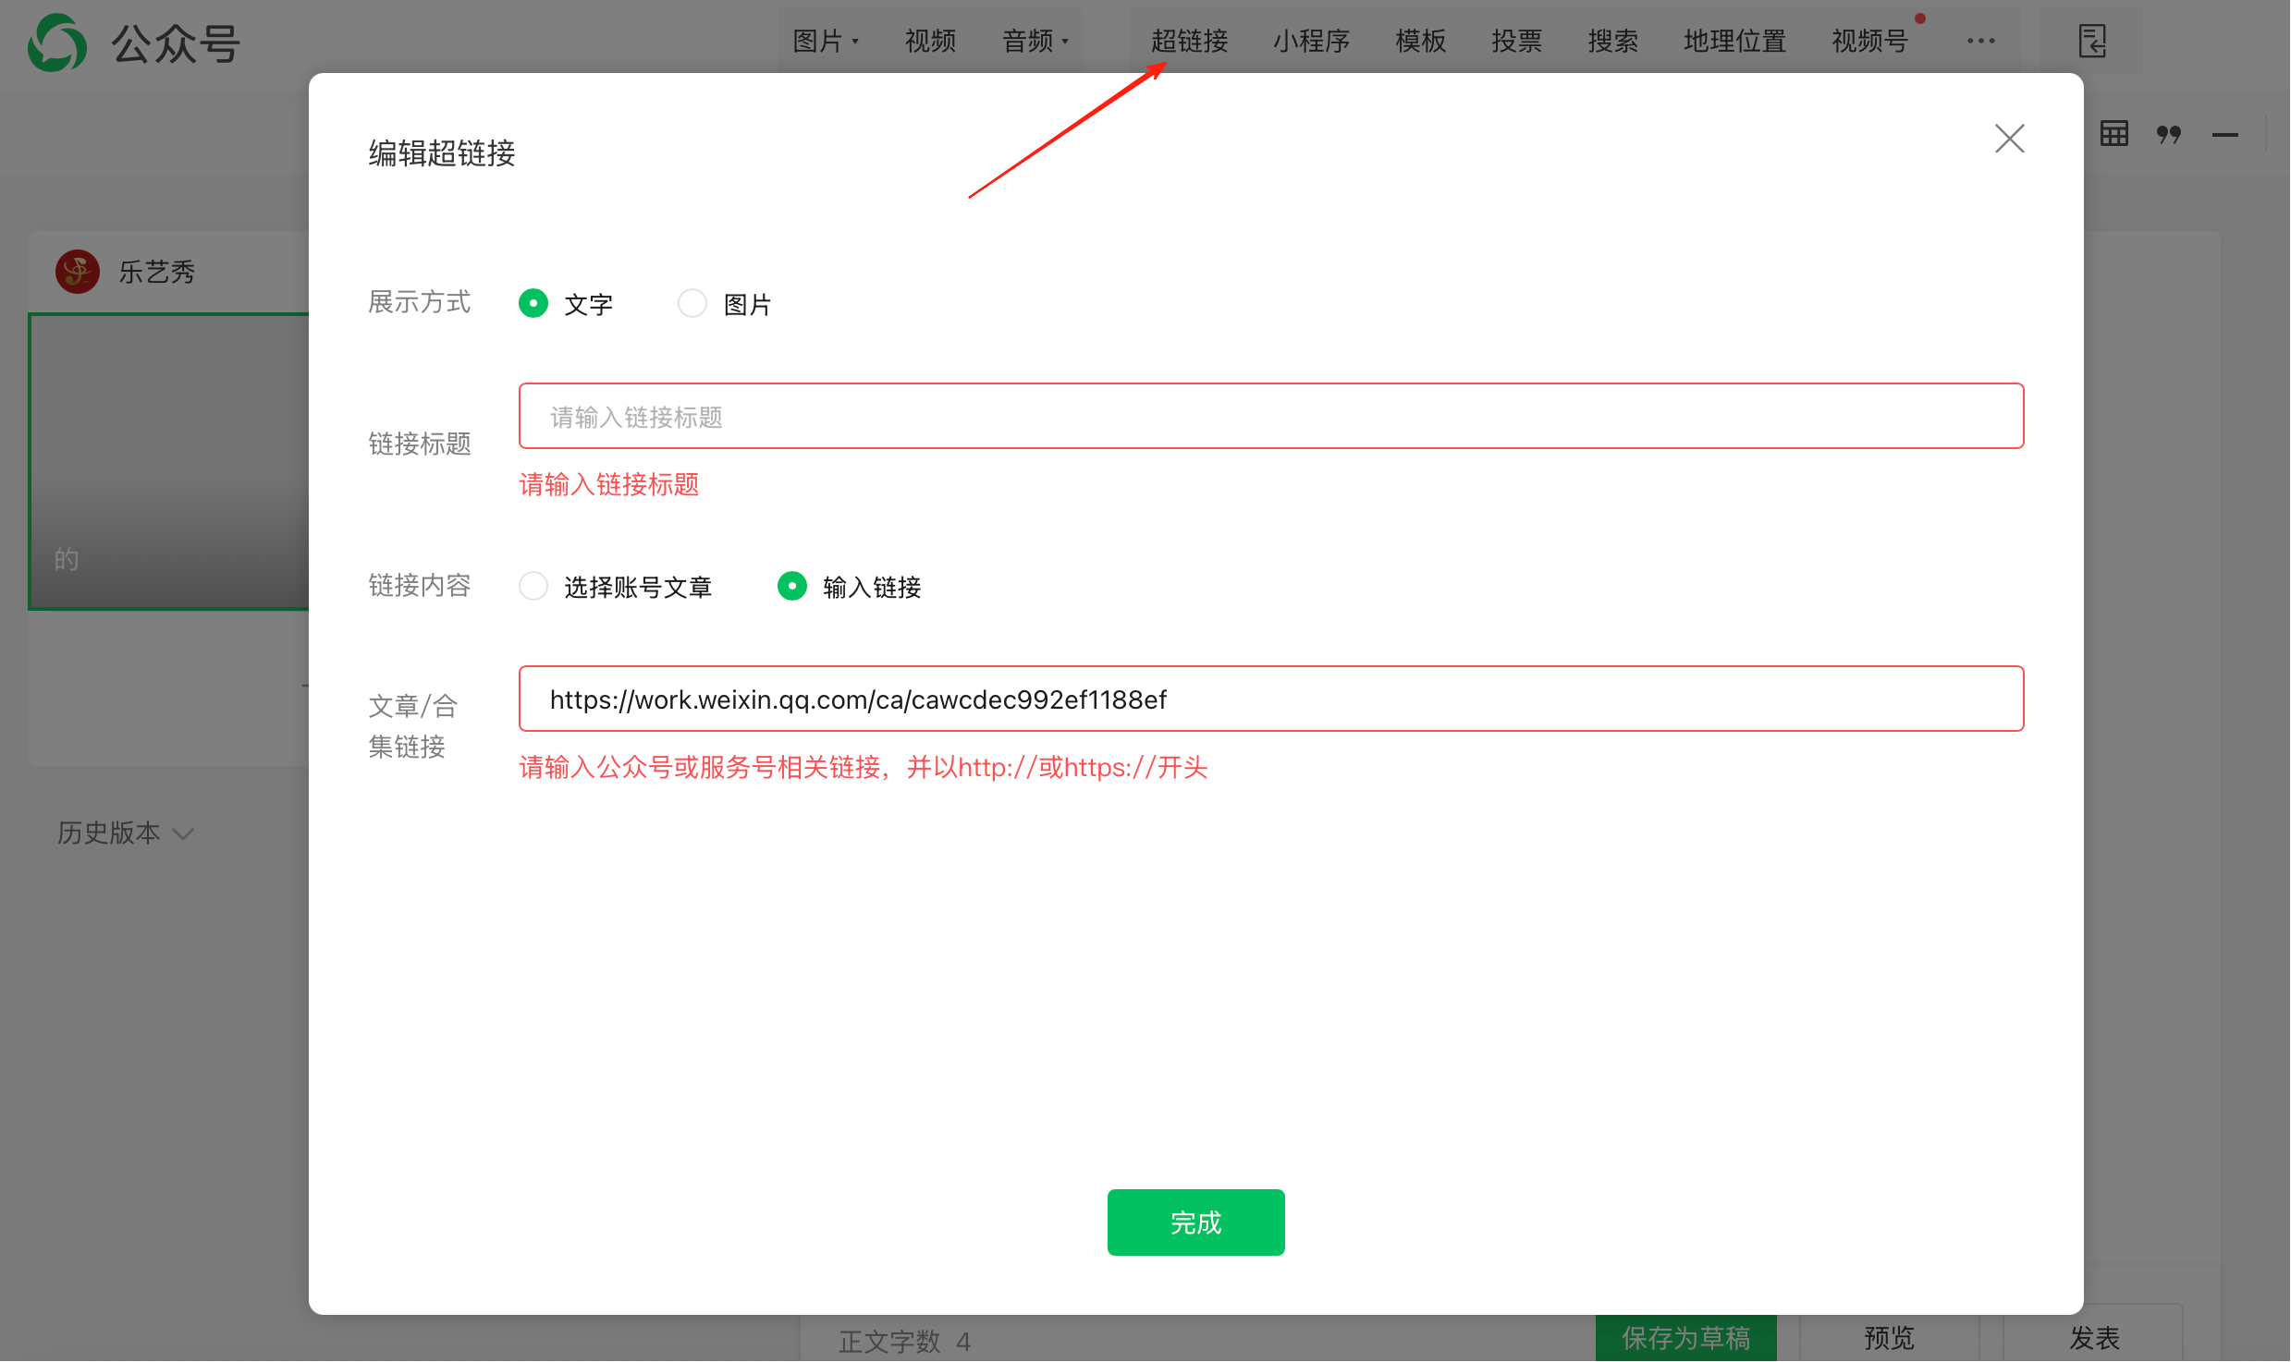Click the WeChat Official Account logo
This screenshot has width=2291, height=1362.
(57, 43)
